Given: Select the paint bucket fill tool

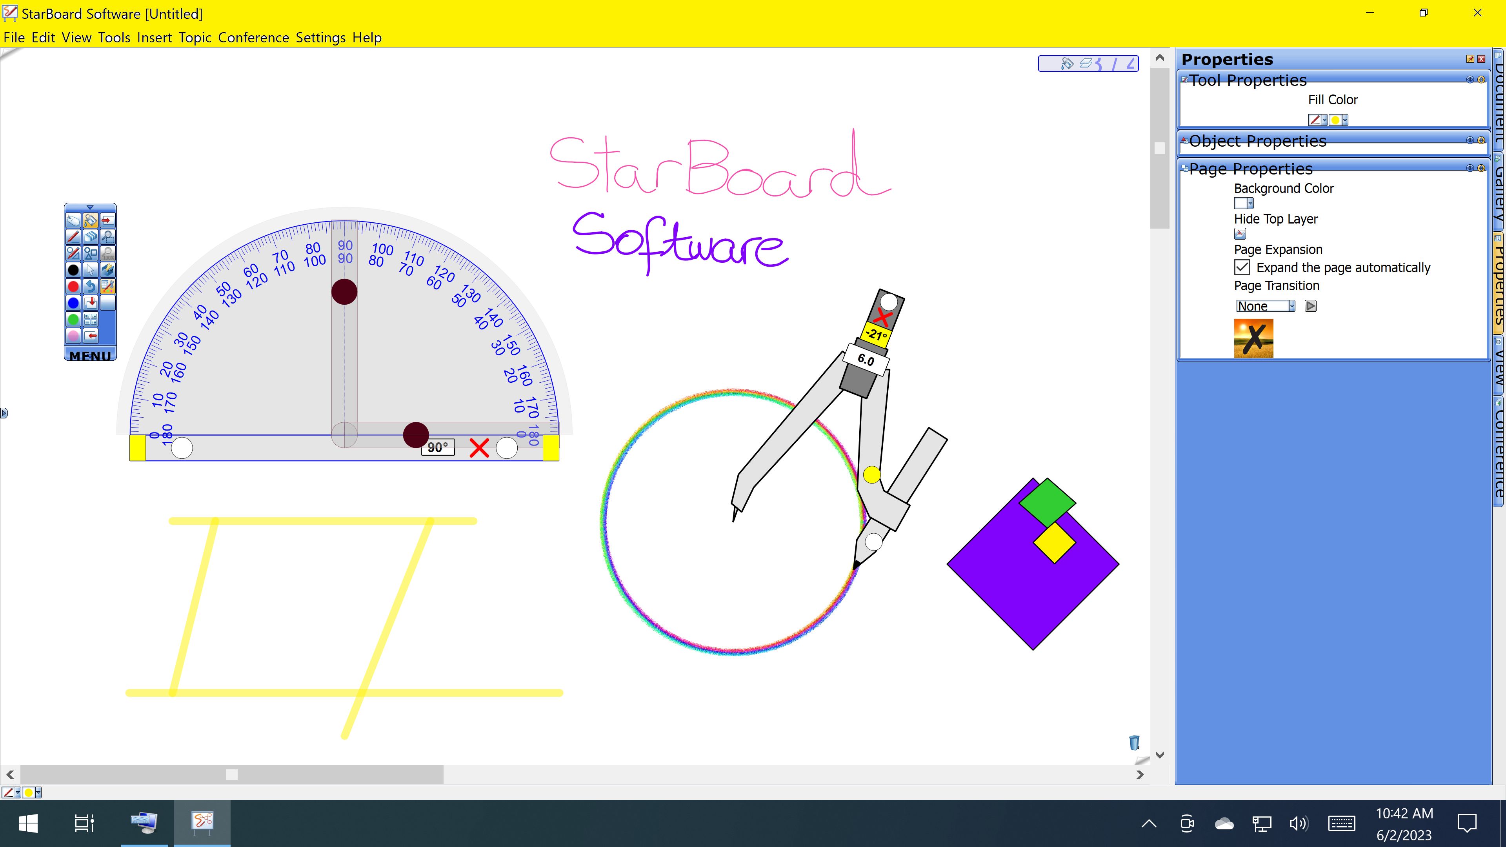Looking at the screenshot, I should [x=90, y=220].
